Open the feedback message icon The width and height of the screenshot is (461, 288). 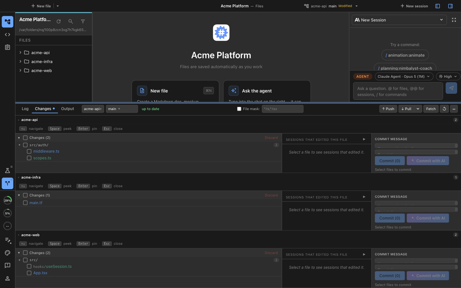pyautogui.click(x=7, y=266)
